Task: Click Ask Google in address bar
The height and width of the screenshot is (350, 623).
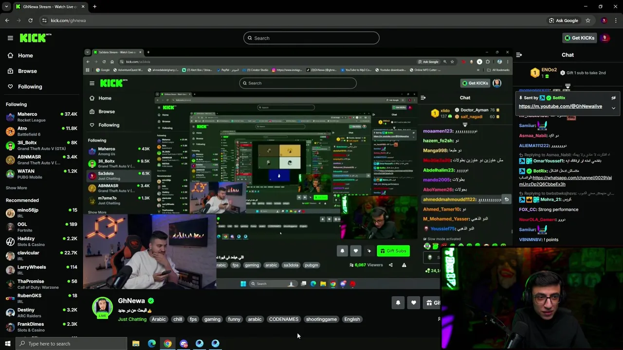Action: 564,20
